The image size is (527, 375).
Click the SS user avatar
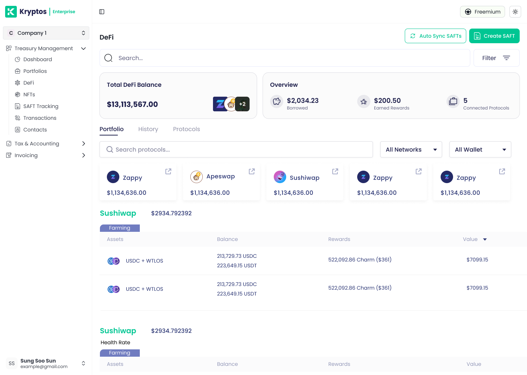(12, 363)
